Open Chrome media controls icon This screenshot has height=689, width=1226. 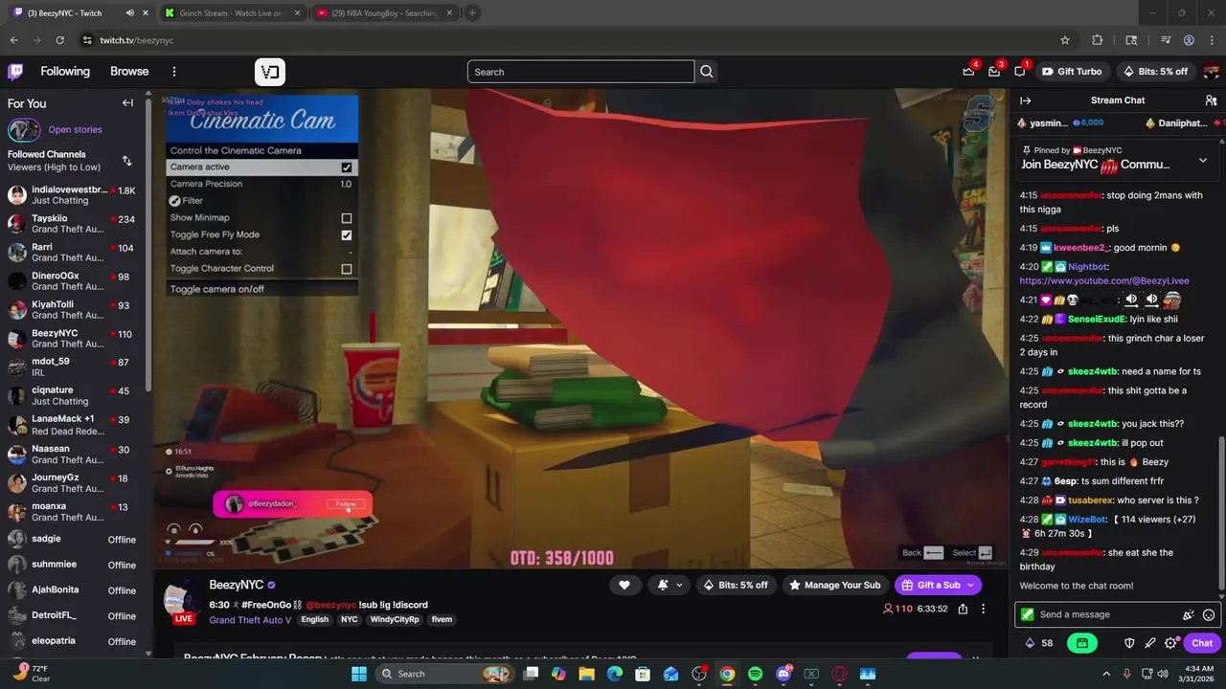tap(1166, 40)
